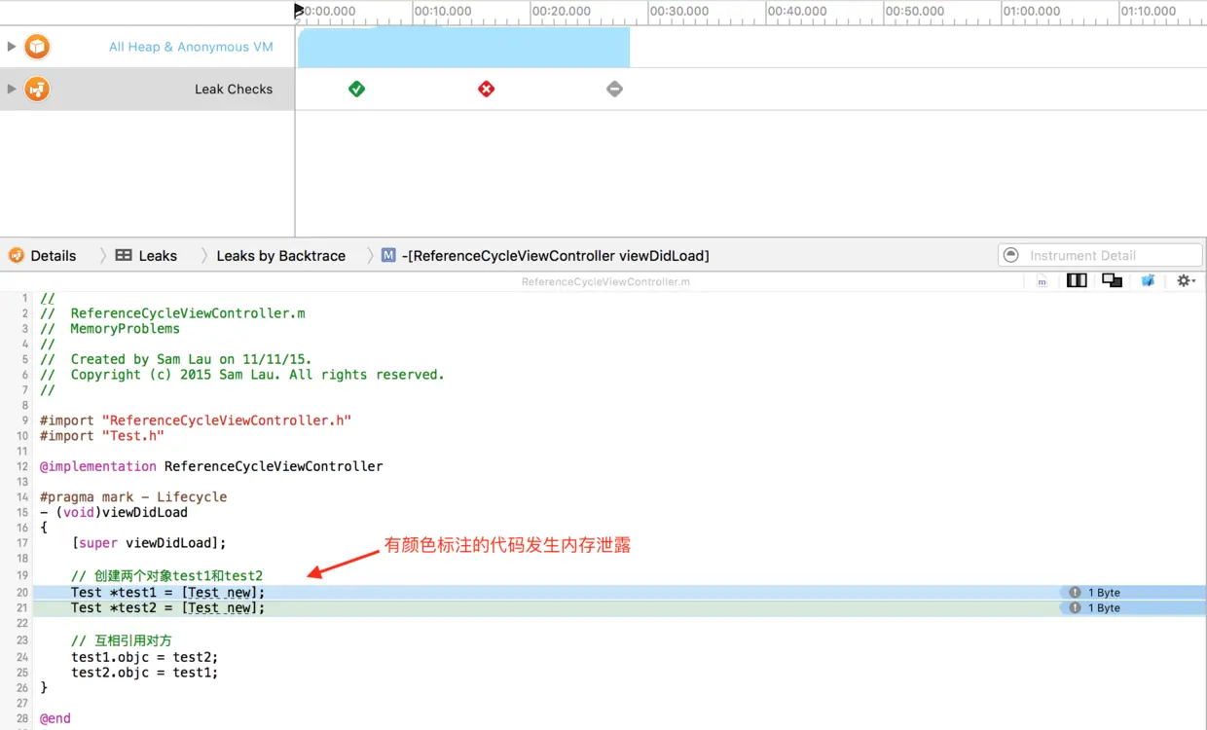Click #import "Test.h" line
The image size is (1207, 730).
click(102, 436)
